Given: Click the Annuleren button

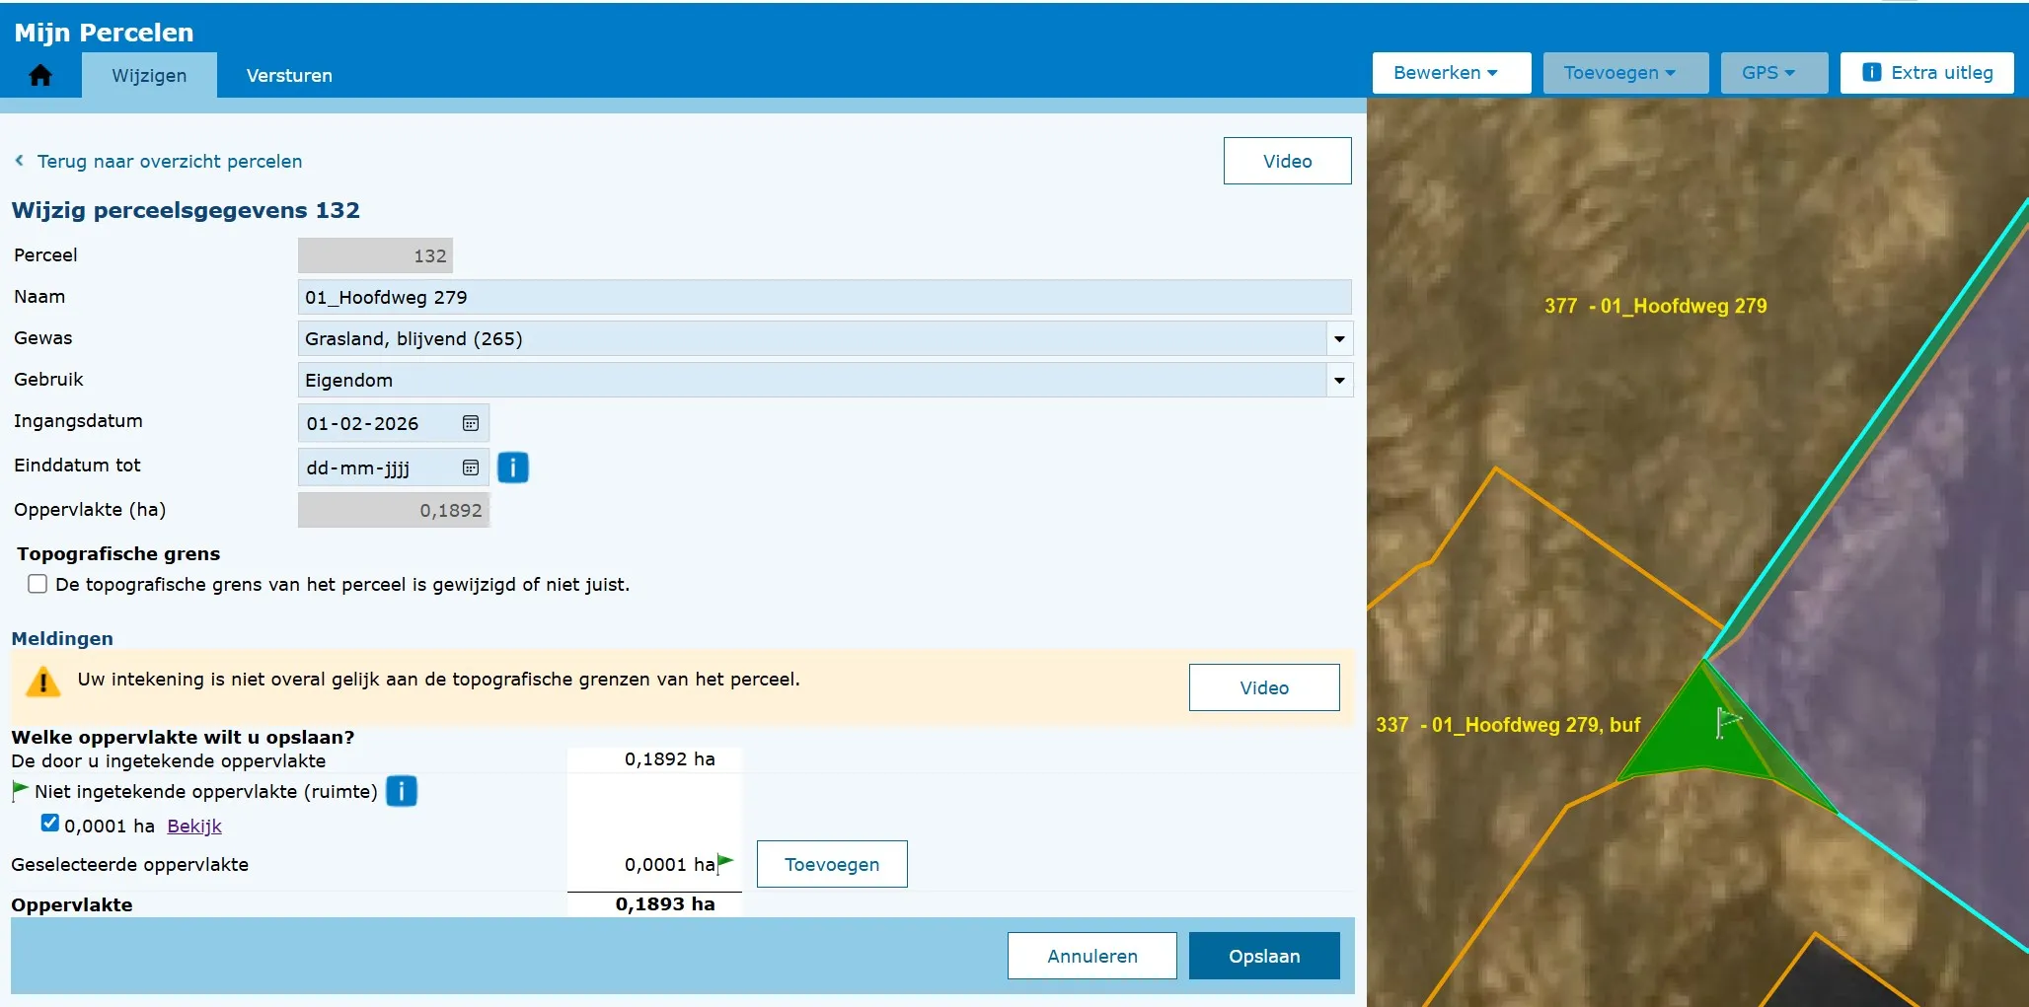Looking at the screenshot, I should pyautogui.click(x=1091, y=956).
